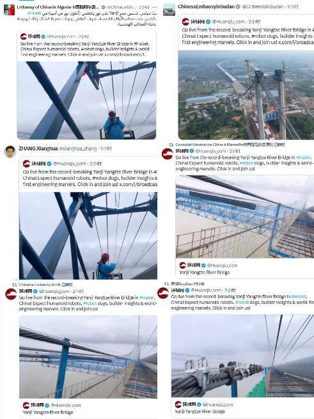Click repost icon above Chinese Embassy in UK
This screenshot has height=419, width=314.
15,285
